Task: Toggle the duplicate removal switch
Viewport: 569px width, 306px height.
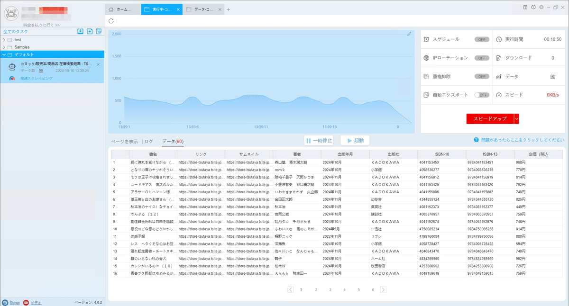Action: pyautogui.click(x=482, y=76)
